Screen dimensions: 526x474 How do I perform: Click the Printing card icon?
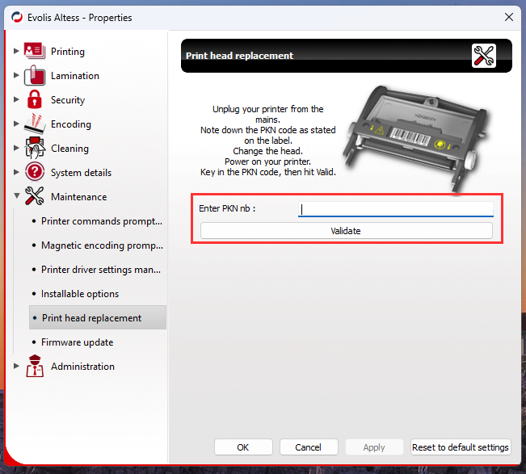[x=35, y=51]
